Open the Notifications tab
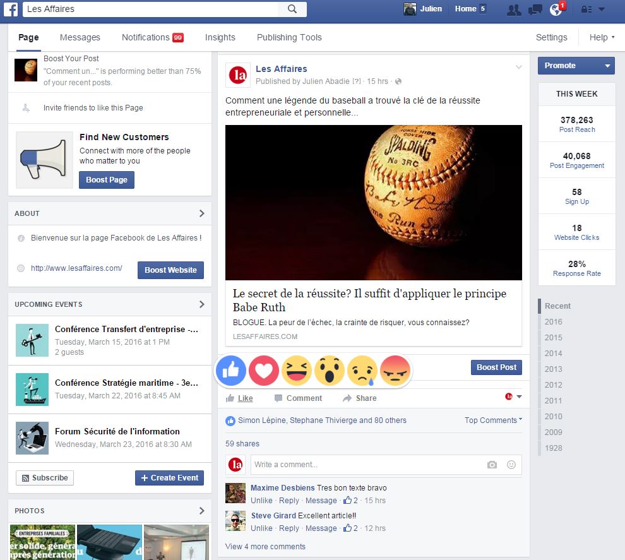Screen dimensions: 625x560 (153, 37)
